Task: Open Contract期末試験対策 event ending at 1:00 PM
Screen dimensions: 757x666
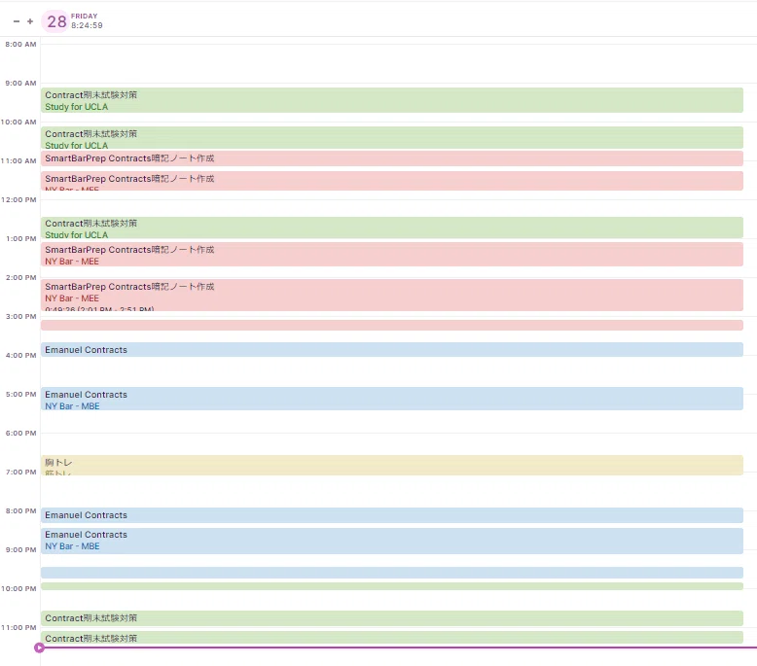Action: coord(391,228)
